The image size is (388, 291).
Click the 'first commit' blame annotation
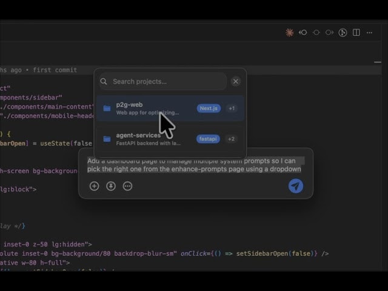click(55, 70)
